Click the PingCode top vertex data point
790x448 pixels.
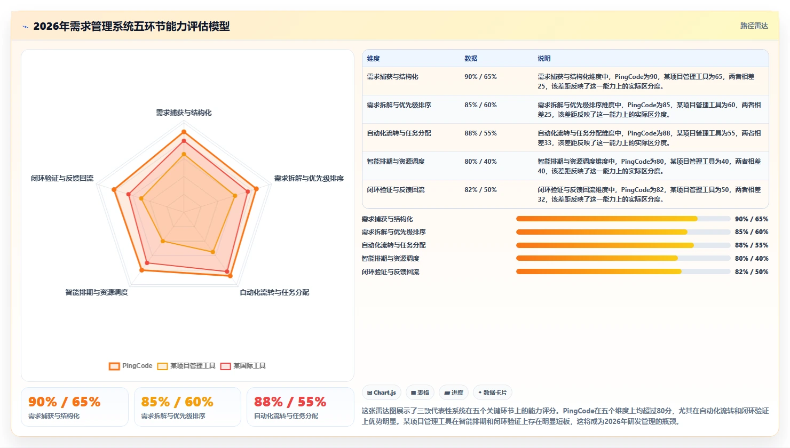tap(184, 132)
